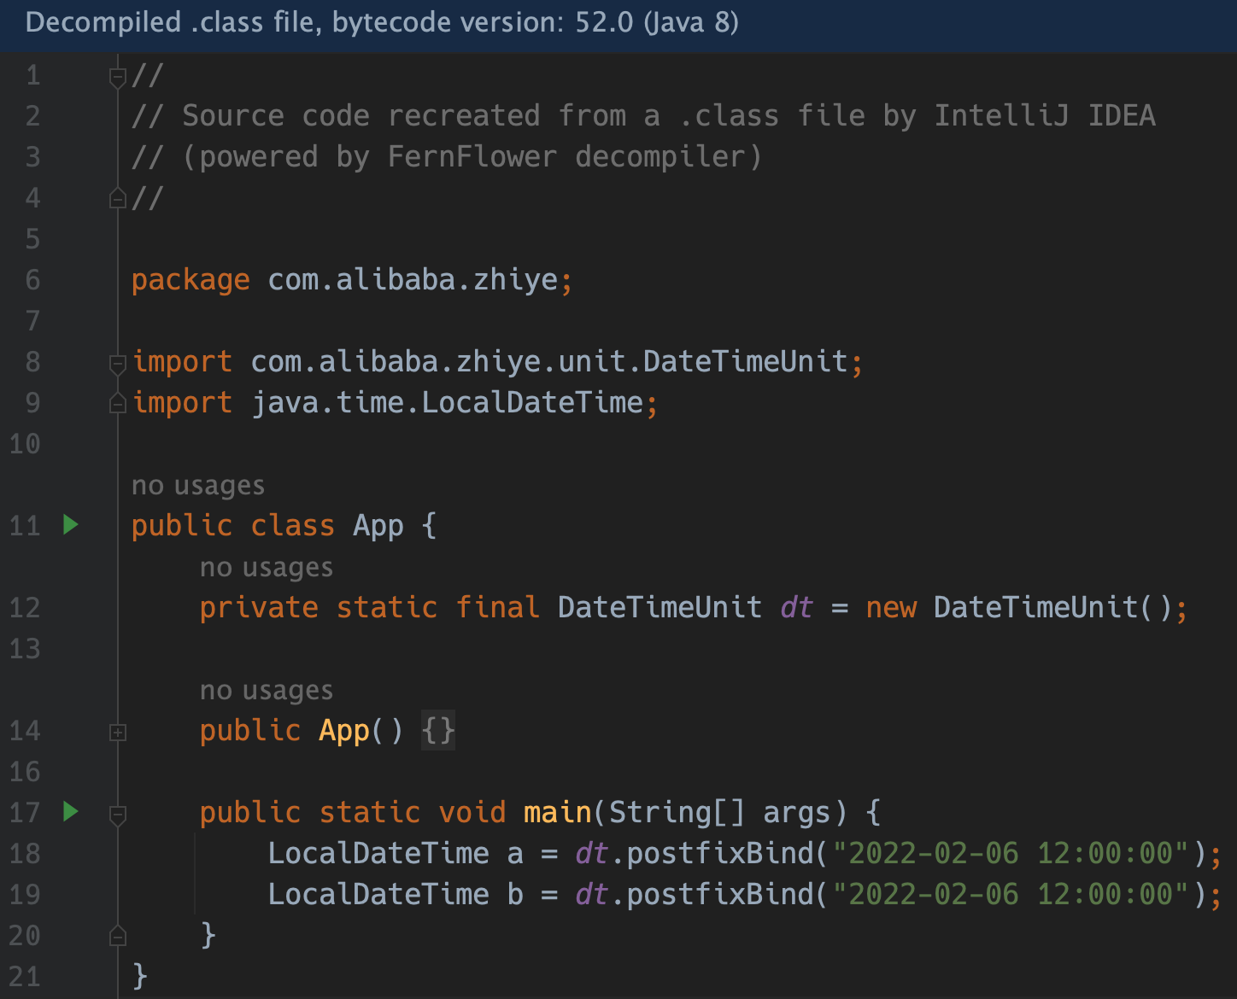Click new DateTimeUnit() constructor call
Screen dimensions: 1237x999
click(x=1019, y=608)
